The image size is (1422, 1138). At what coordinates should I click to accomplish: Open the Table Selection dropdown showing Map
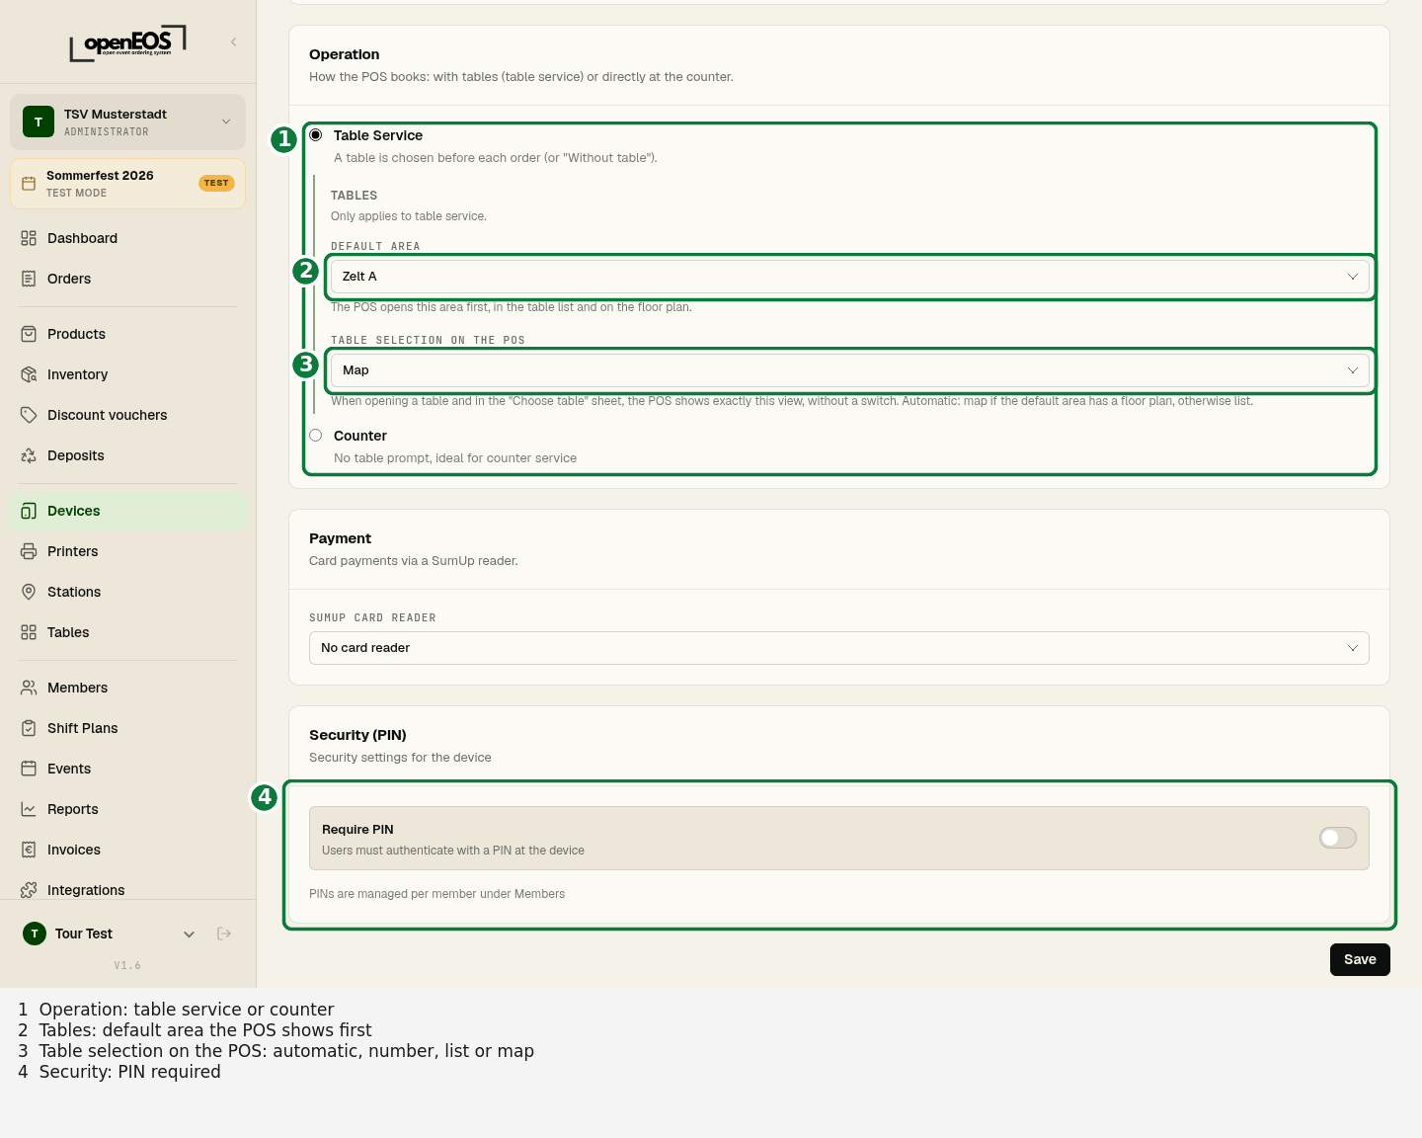pyautogui.click(x=850, y=370)
